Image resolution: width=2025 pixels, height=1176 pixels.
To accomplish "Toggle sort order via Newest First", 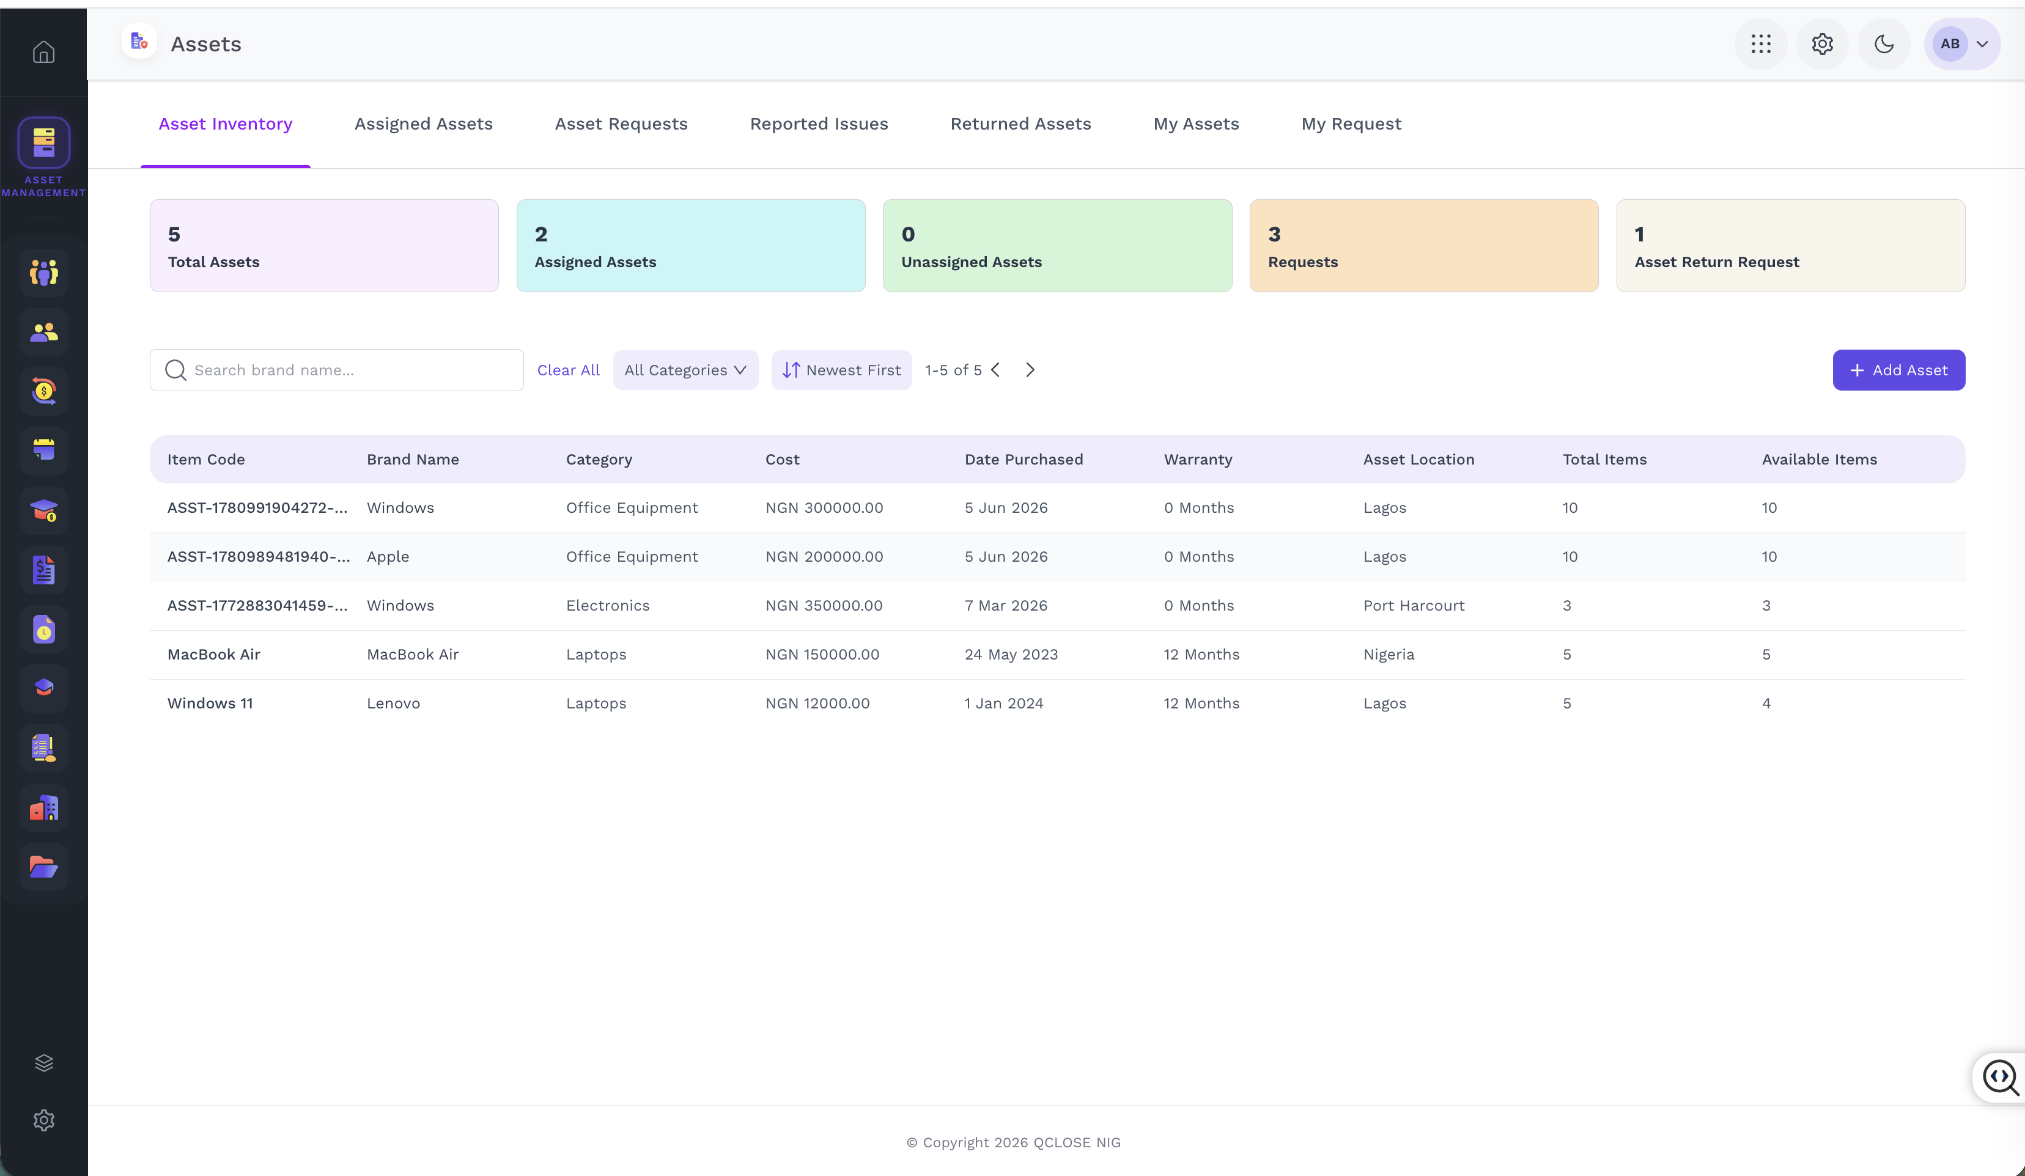I will 841,370.
